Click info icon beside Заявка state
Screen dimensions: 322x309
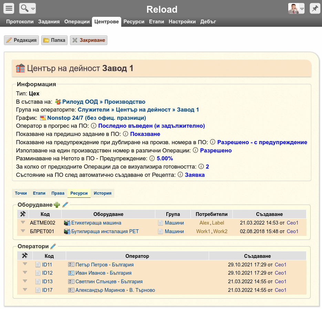[180, 175]
